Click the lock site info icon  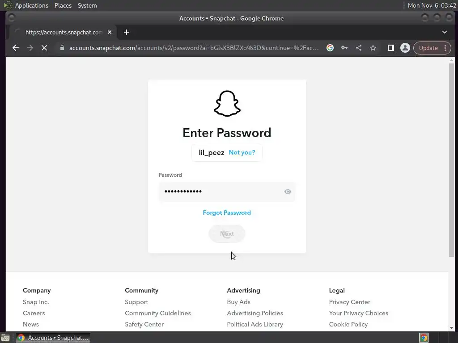(x=62, y=48)
